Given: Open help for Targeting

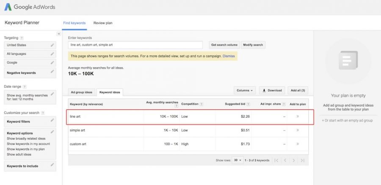Looking at the screenshot, I should click(22, 38).
